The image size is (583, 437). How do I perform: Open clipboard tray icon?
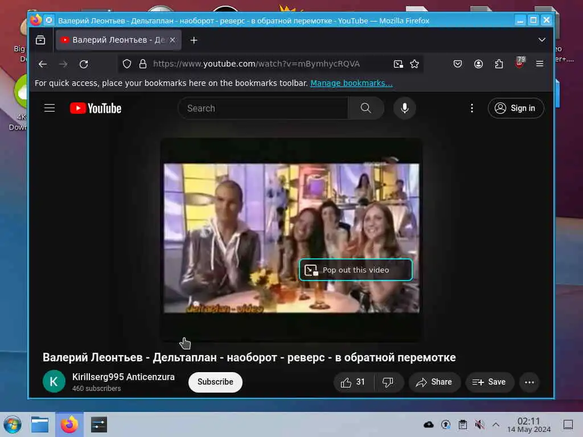462,424
